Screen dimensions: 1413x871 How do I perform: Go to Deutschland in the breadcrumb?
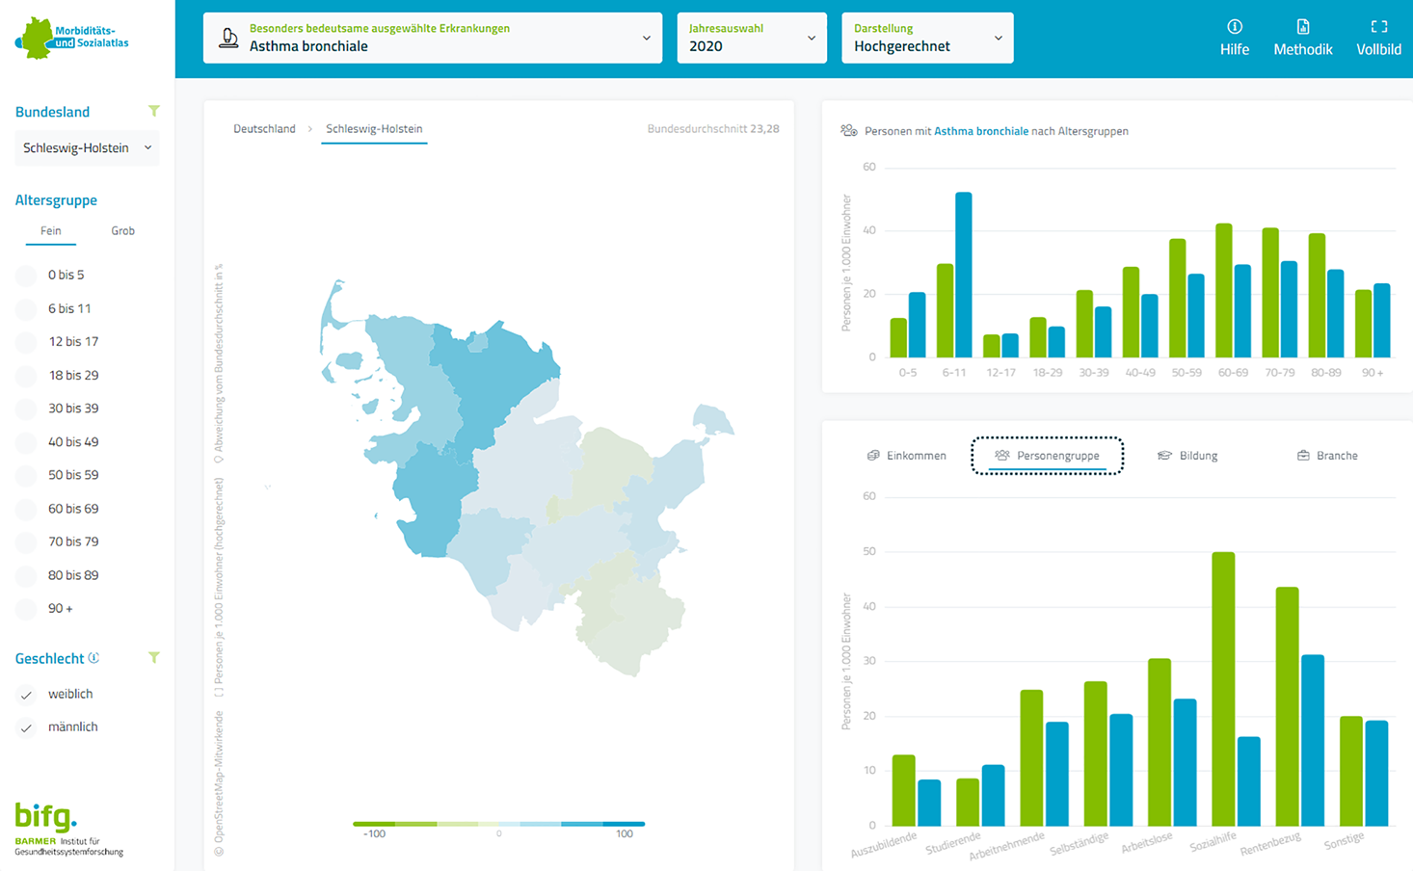(264, 129)
